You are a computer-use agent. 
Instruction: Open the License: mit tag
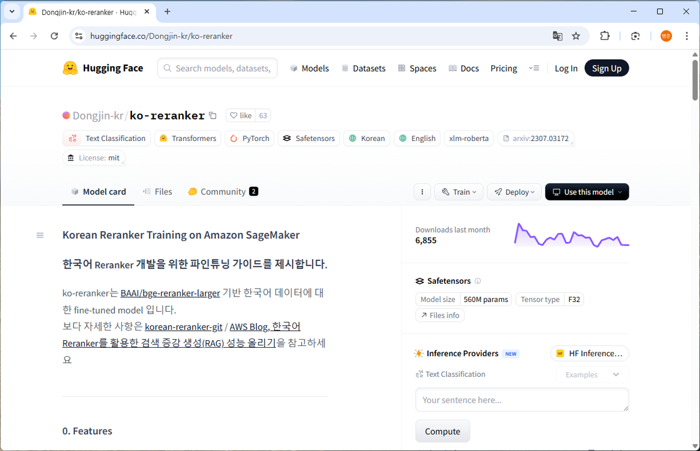coord(94,158)
